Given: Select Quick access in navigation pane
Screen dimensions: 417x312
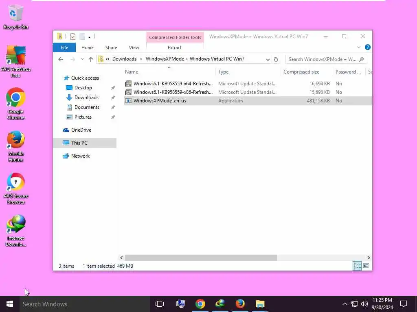Looking at the screenshot, I should point(81,78).
